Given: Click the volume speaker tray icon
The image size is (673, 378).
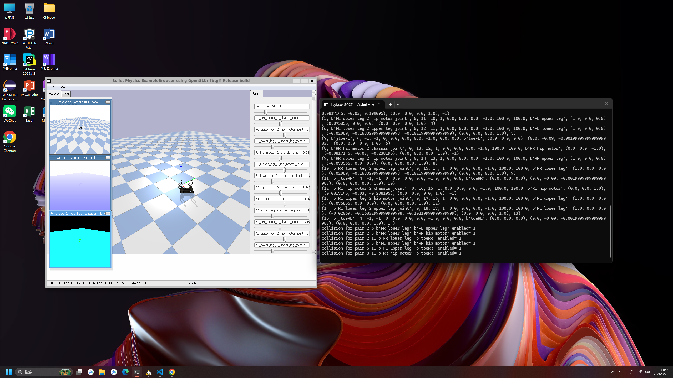Looking at the screenshot, I should 647,372.
